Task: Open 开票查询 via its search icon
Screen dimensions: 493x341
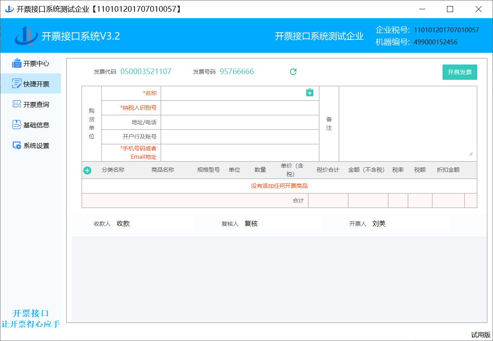Action: (x=17, y=104)
